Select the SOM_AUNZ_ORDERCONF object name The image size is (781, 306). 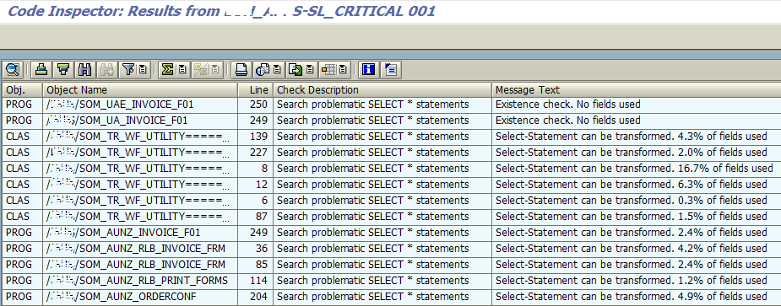point(121,297)
